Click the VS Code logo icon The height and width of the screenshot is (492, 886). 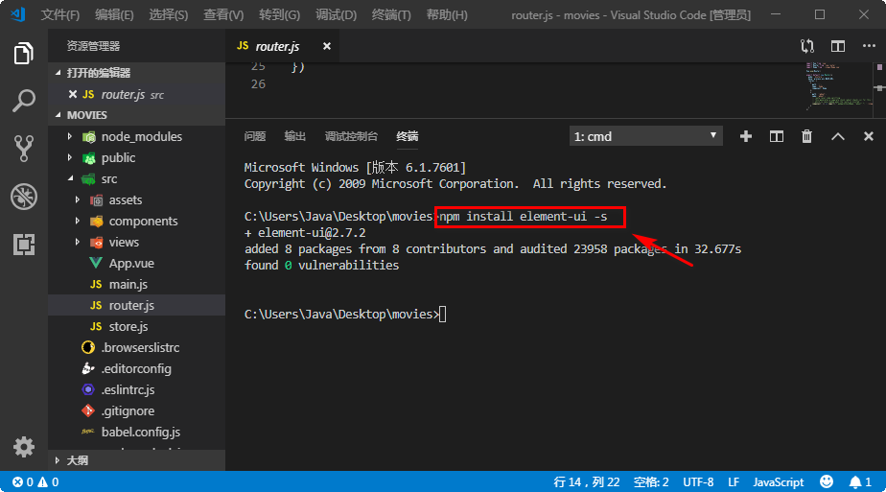tap(17, 14)
